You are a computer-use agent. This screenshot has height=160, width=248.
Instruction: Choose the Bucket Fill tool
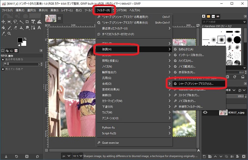click(x=3, y=27)
